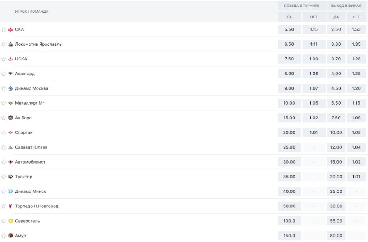Select Салават Юлаев final odds 12.00
This screenshot has width=368, height=242.
336,147
